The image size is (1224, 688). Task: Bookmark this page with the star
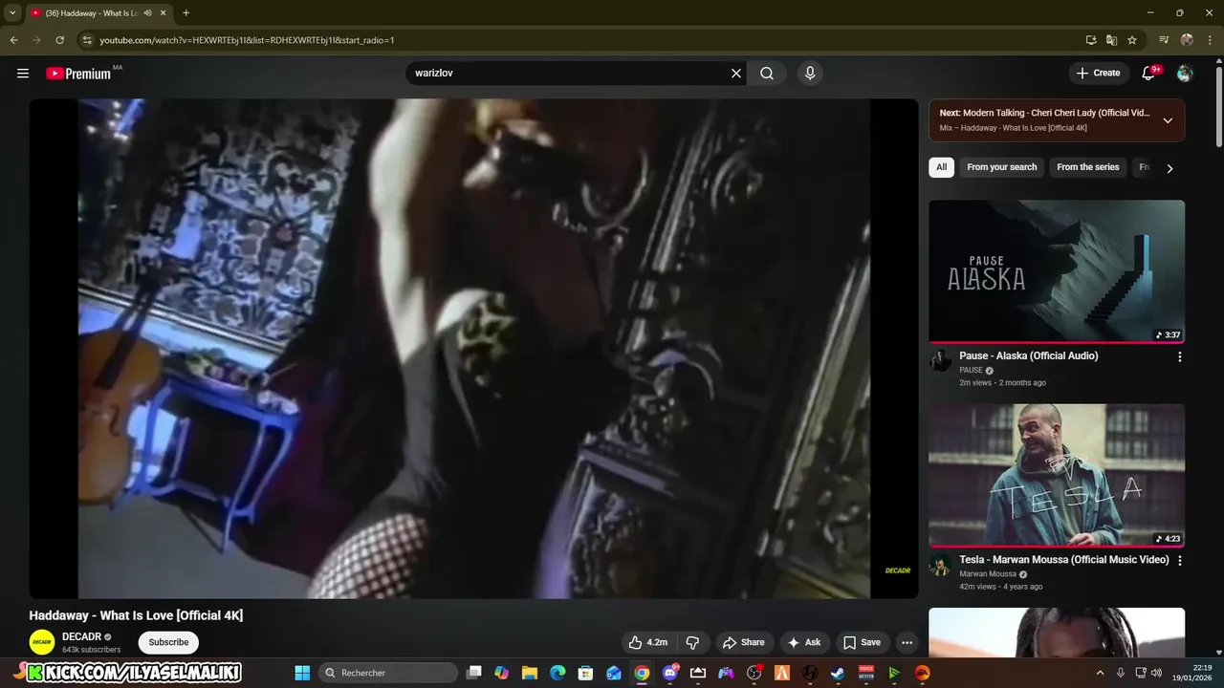pyautogui.click(x=1132, y=40)
